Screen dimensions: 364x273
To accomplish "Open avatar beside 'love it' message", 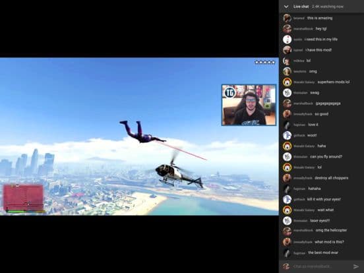I will tap(287, 125).
